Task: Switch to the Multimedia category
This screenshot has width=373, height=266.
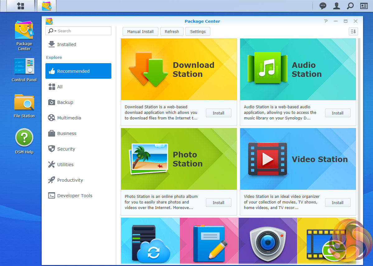Action: point(69,118)
